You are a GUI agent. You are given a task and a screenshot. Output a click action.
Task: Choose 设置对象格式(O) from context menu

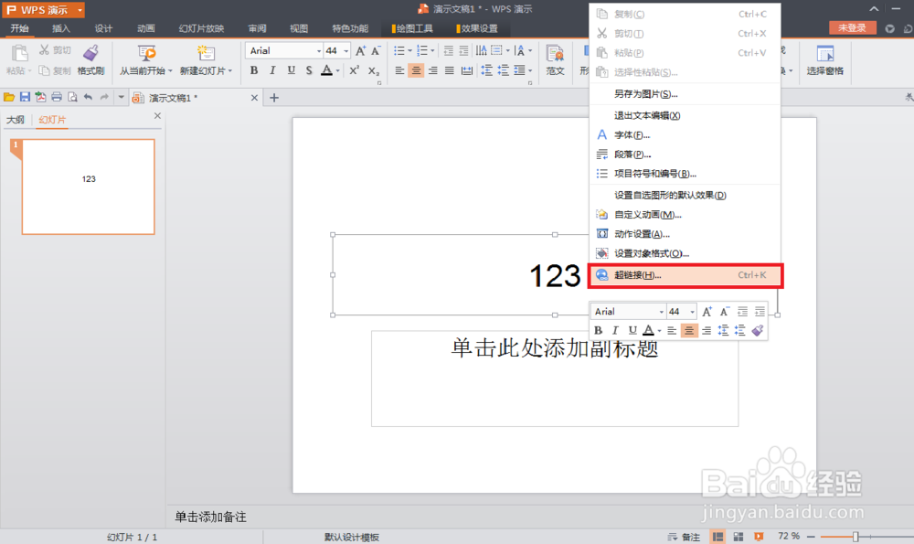685,253
